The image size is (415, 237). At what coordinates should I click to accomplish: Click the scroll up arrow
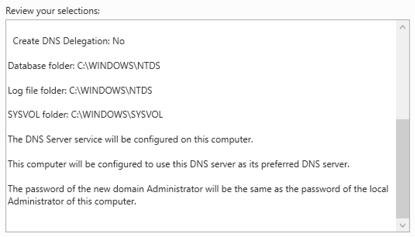point(403,27)
